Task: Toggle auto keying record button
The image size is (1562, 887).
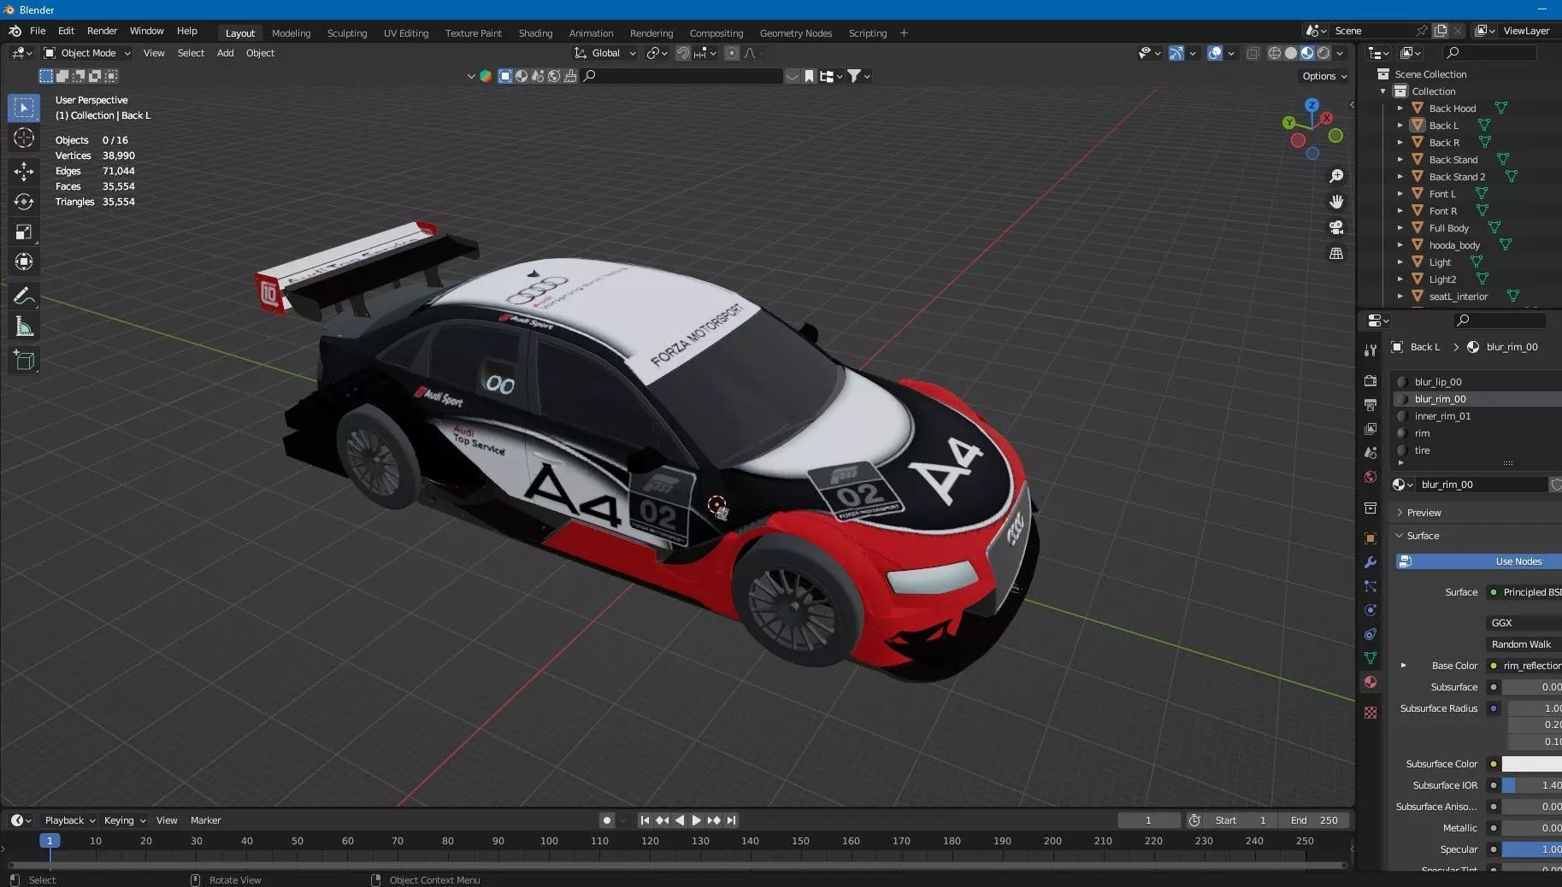Action: (606, 820)
